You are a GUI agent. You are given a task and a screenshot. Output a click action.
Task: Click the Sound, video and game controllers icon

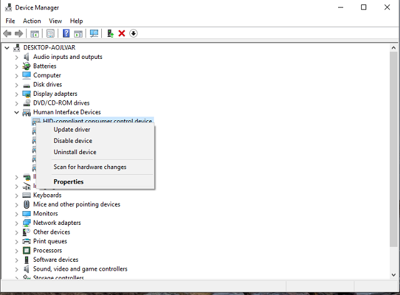click(26, 269)
